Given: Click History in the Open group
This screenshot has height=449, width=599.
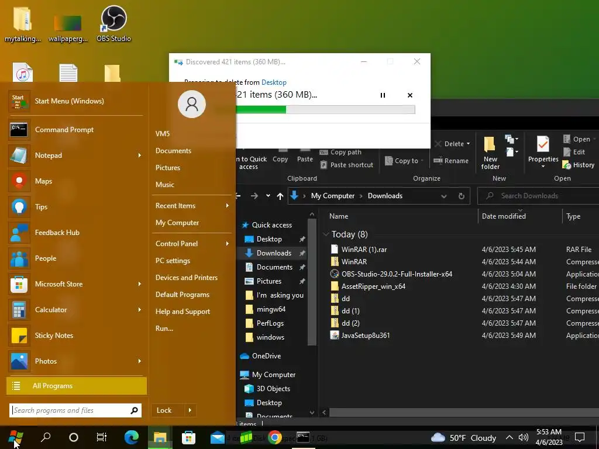Looking at the screenshot, I should (579, 165).
